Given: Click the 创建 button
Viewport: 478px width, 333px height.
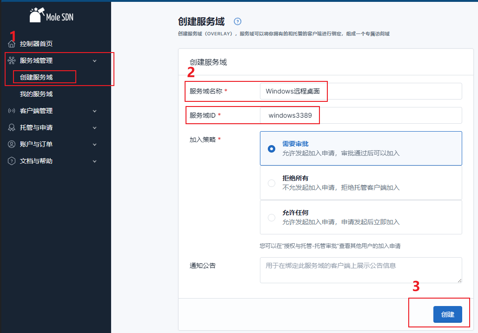Looking at the screenshot, I should pyautogui.click(x=447, y=314).
